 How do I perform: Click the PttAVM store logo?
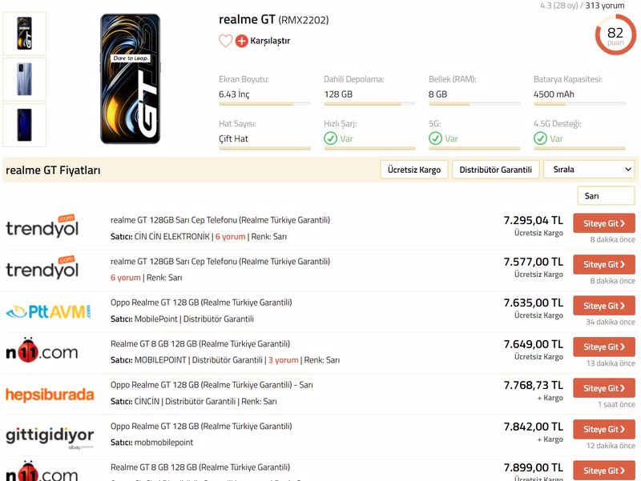click(x=48, y=311)
